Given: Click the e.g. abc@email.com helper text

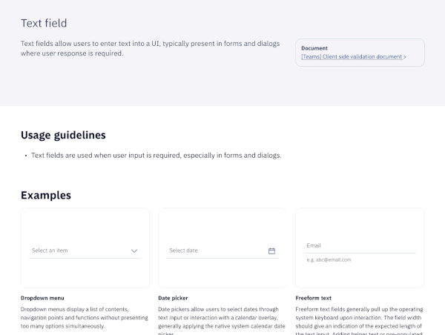Looking at the screenshot, I should click(329, 260).
